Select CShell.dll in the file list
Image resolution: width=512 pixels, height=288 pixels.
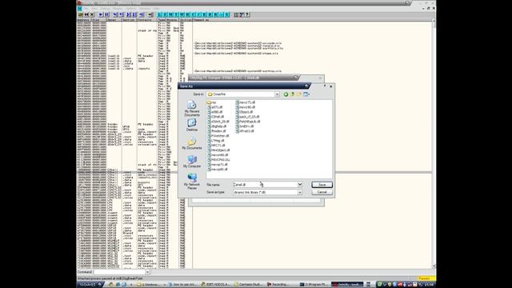[x=215, y=117]
